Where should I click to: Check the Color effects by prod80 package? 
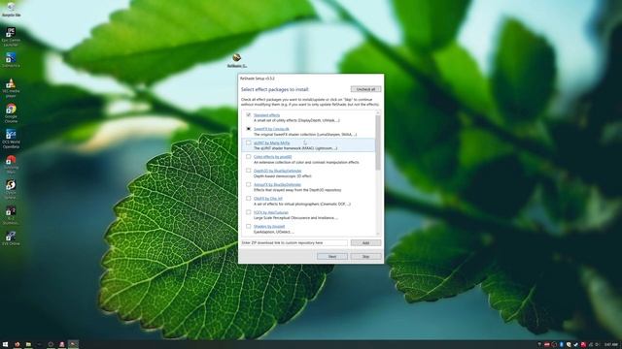[x=249, y=157]
